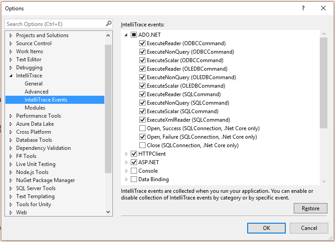The width and height of the screenshot is (335, 242).
Task: Check the Console category
Action: click(134, 171)
